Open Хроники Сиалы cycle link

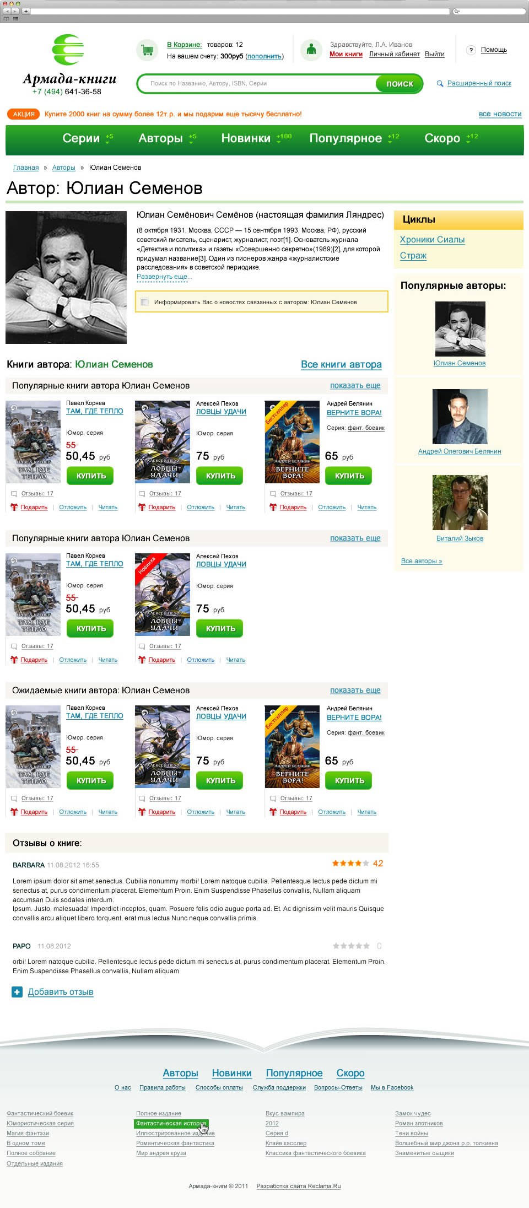(432, 240)
